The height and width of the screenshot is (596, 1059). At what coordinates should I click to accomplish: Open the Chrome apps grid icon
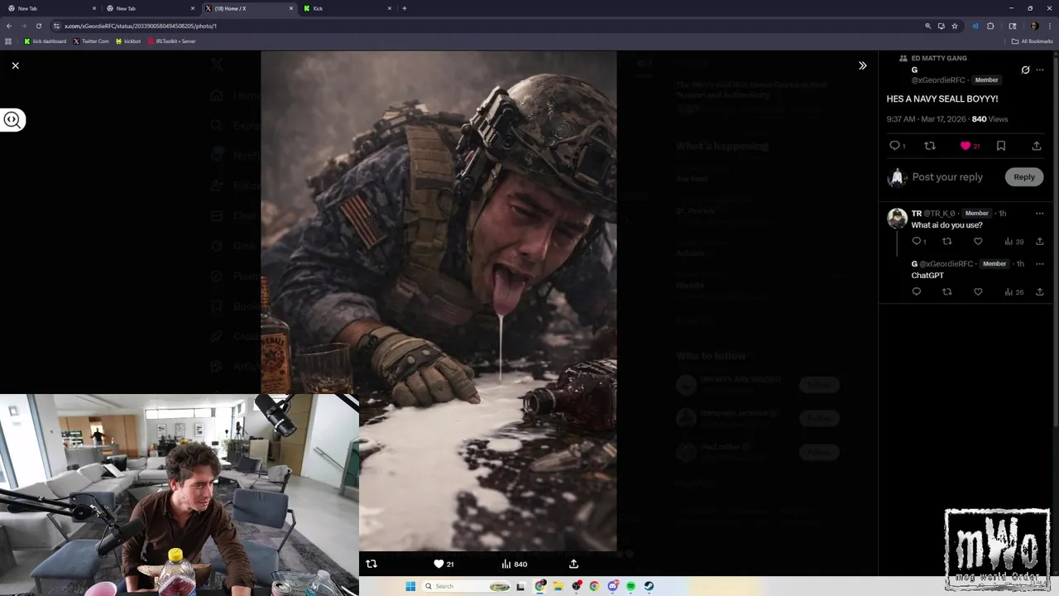[x=9, y=41]
